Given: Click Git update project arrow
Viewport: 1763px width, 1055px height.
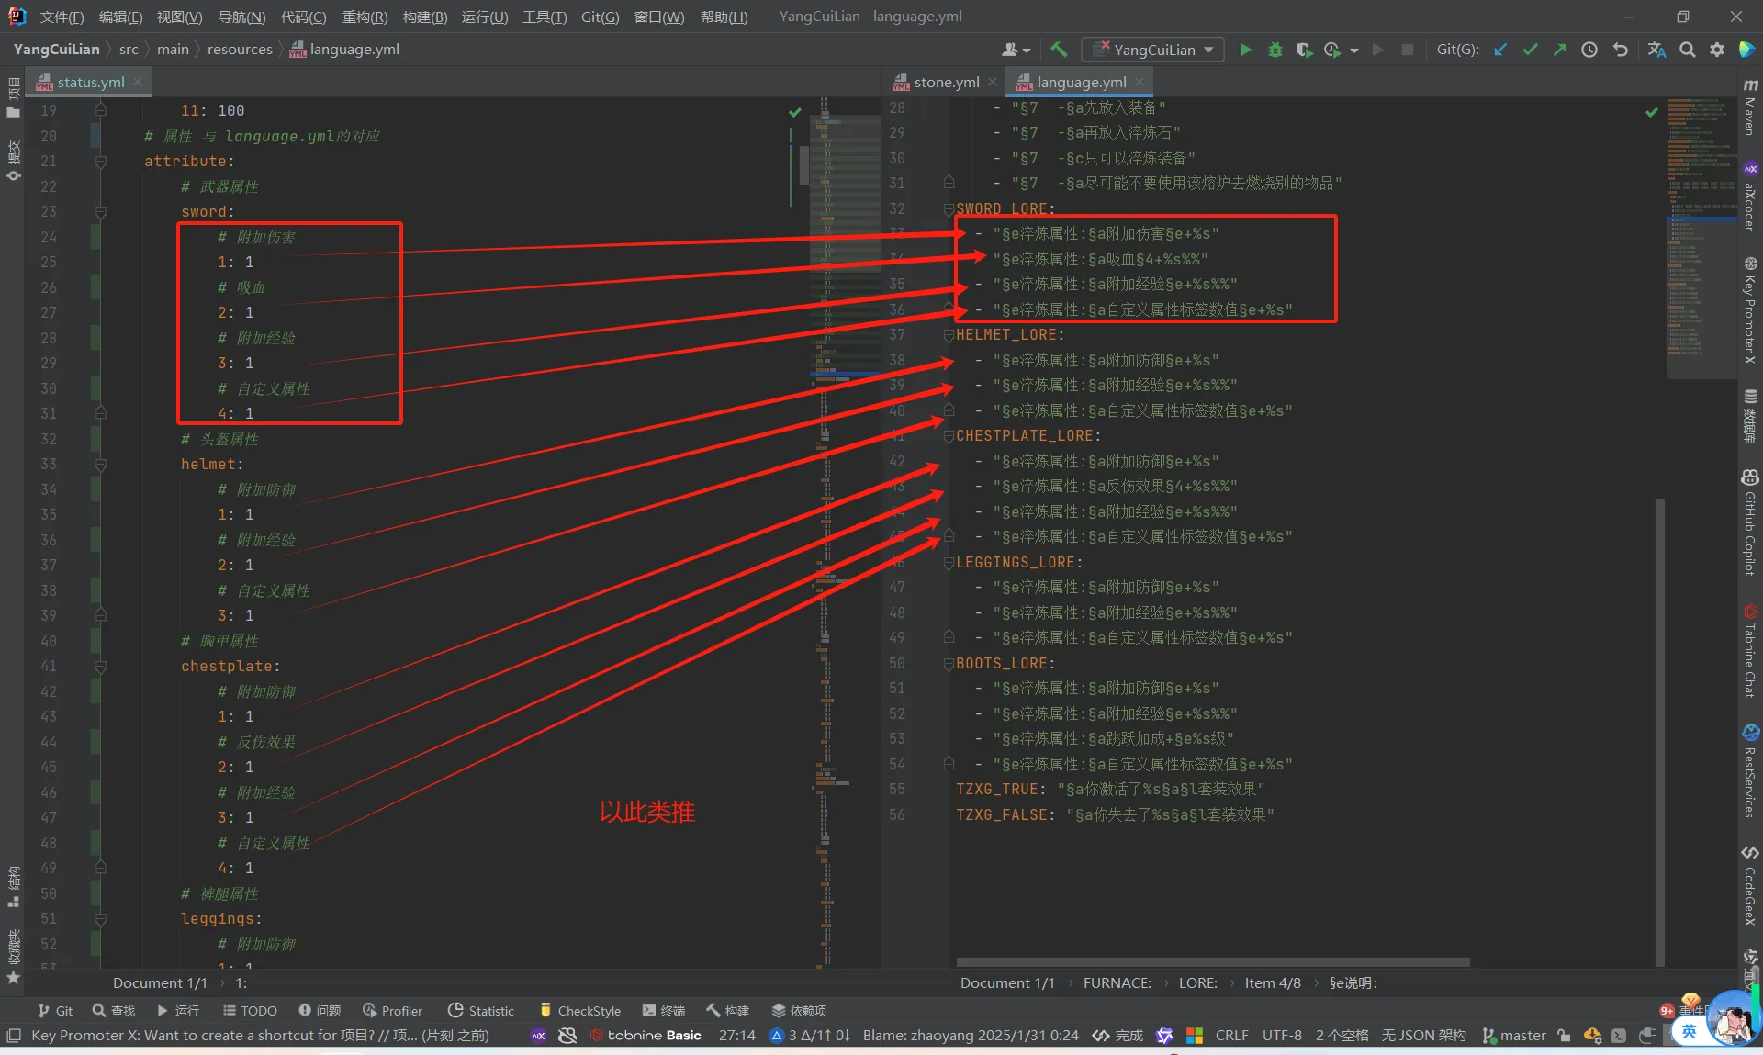Looking at the screenshot, I should point(1500,50).
